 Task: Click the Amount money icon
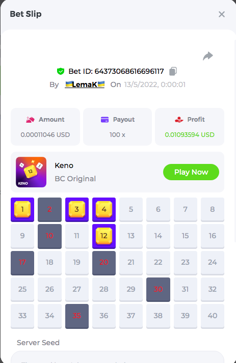30,120
